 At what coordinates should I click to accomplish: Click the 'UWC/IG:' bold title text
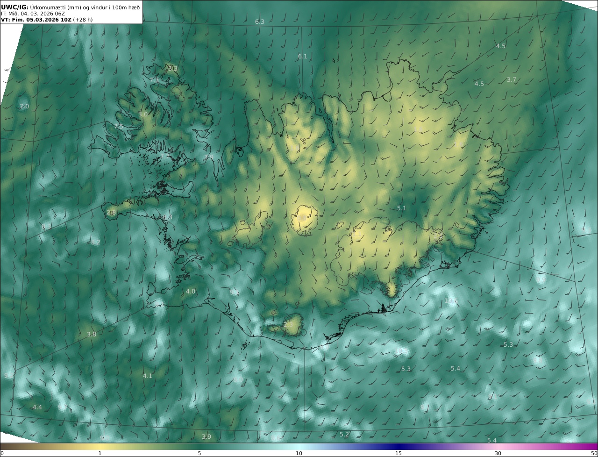click(15, 7)
